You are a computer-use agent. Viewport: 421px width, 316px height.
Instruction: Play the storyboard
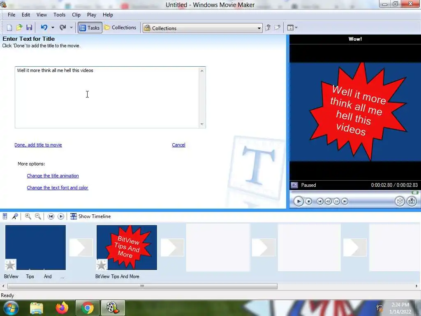pyautogui.click(x=61, y=216)
